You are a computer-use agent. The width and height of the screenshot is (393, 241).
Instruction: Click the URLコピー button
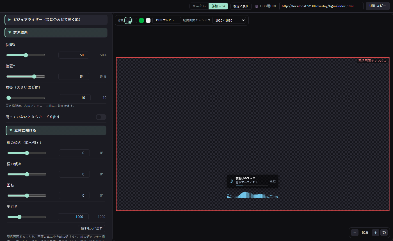click(x=378, y=6)
